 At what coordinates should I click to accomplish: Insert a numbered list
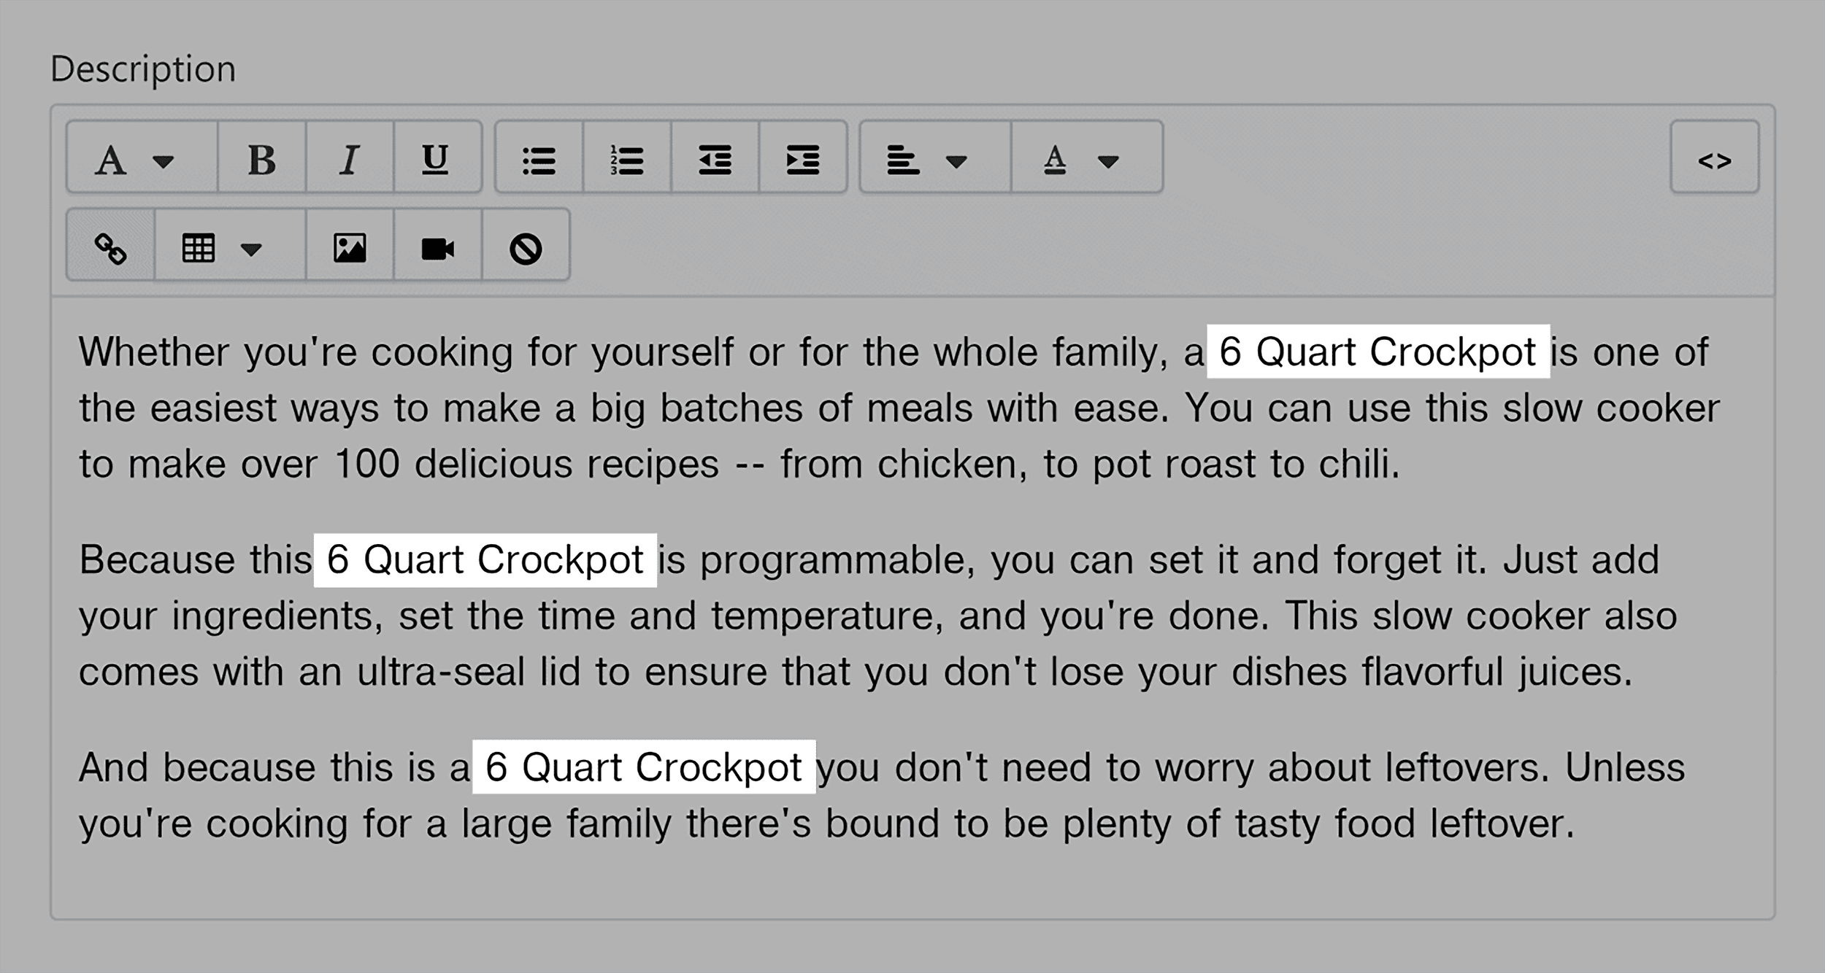click(x=627, y=158)
